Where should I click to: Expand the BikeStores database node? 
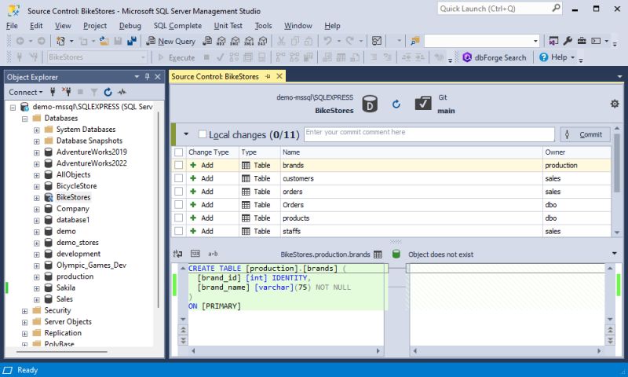coord(36,198)
